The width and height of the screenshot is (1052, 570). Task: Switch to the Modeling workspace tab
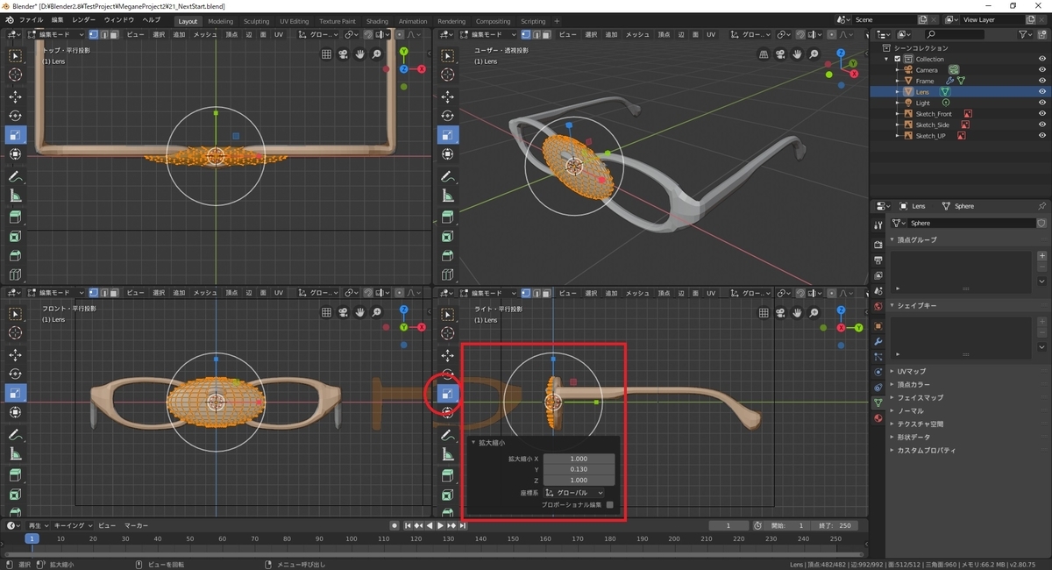pos(221,21)
